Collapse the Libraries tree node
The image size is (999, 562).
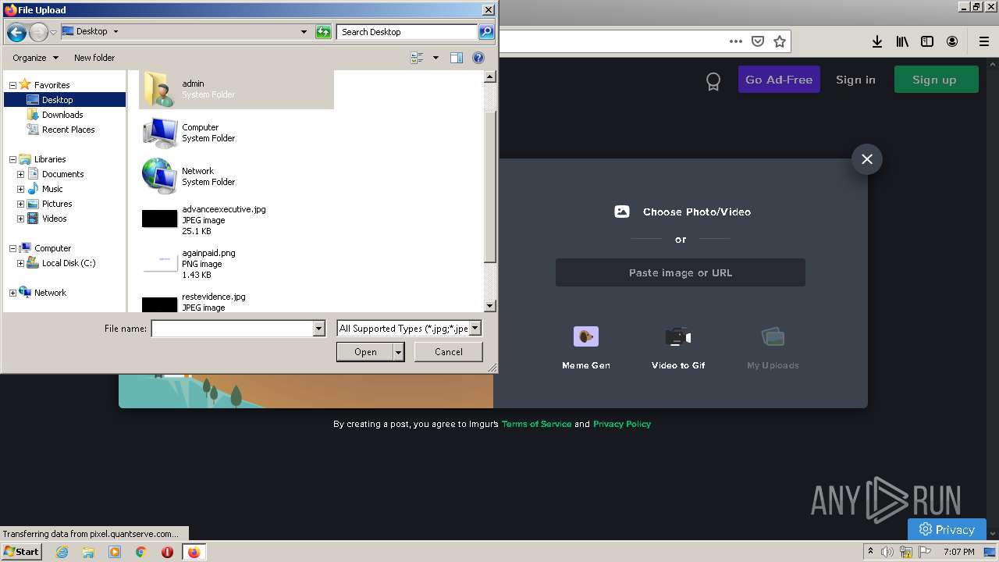(x=12, y=159)
